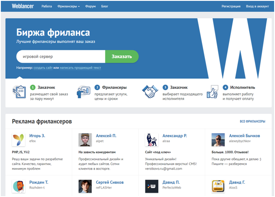Open the Давид П. profile link
This screenshot has height=197, width=275.
click(x=171, y=182)
